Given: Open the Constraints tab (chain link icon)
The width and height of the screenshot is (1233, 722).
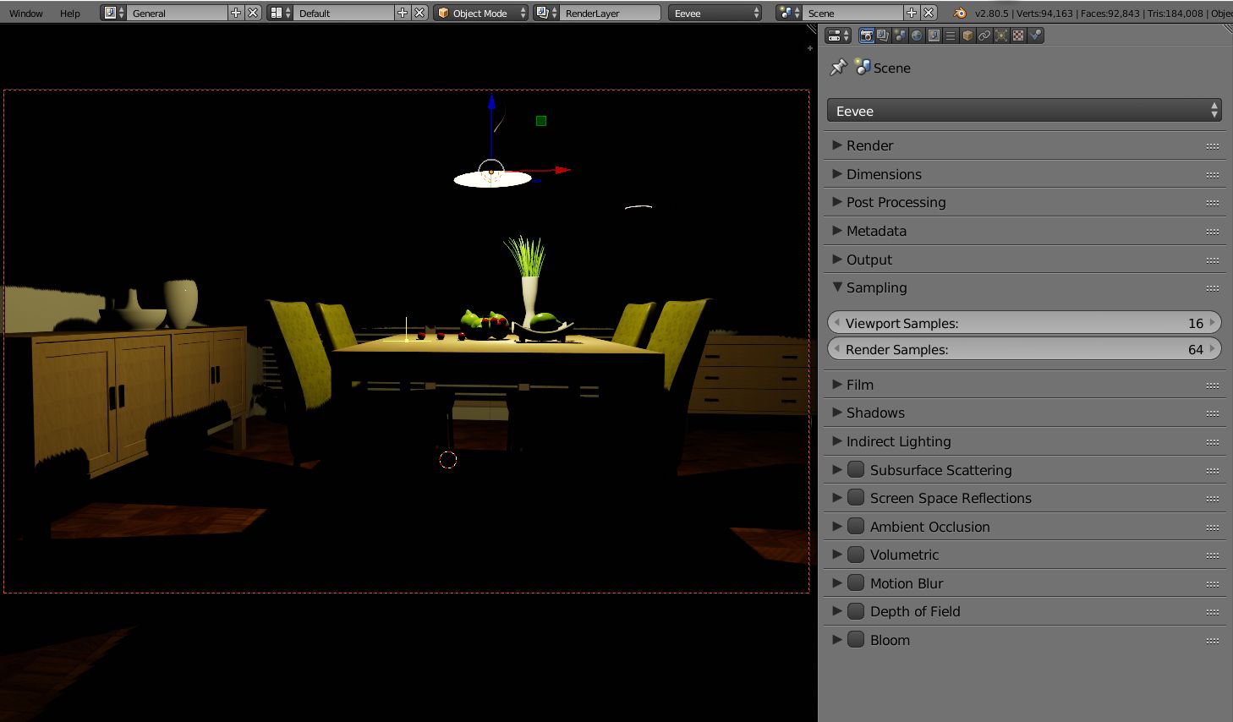Looking at the screenshot, I should (x=984, y=36).
